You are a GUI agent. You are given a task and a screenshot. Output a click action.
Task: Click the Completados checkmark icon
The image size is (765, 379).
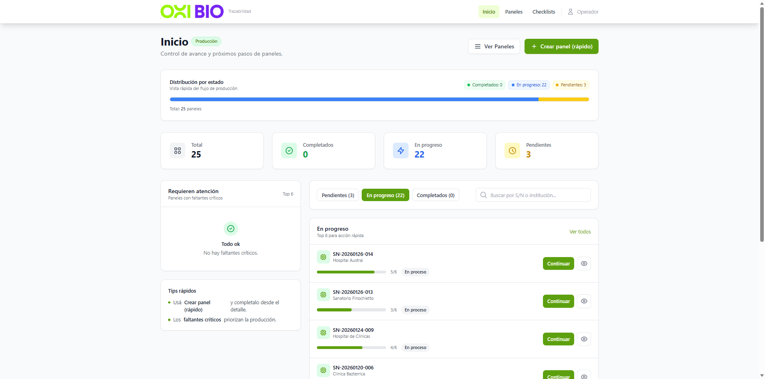289,151
